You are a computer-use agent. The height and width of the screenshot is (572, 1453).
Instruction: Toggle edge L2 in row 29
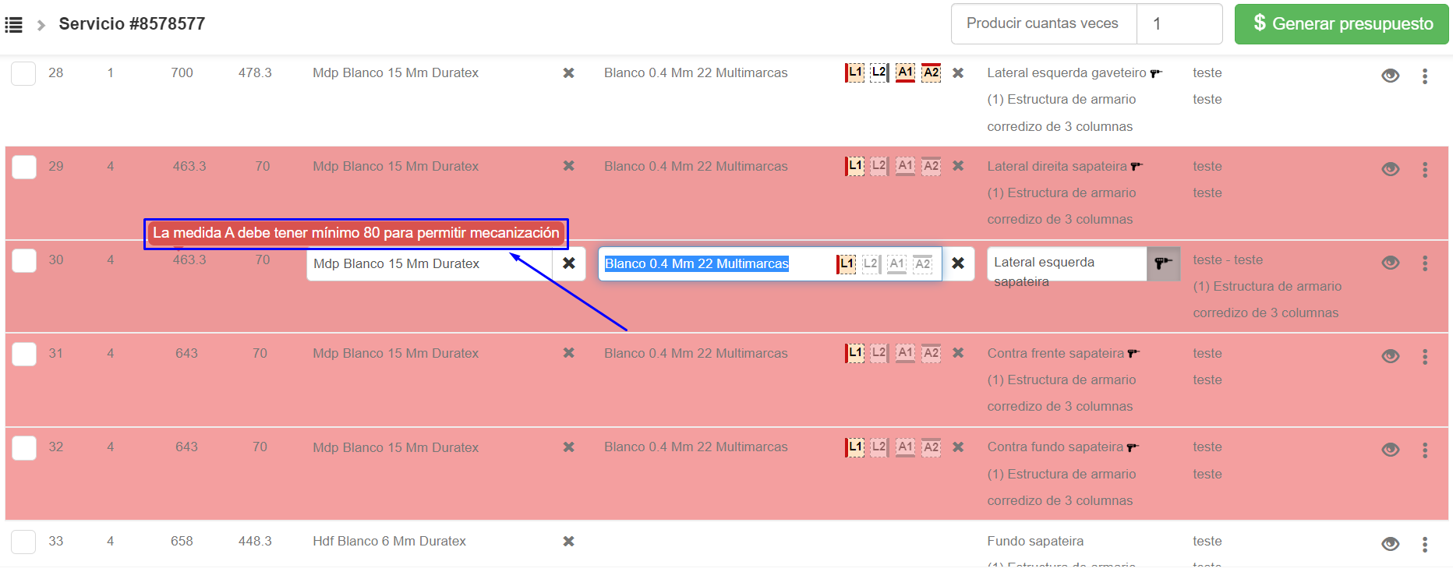click(x=879, y=166)
